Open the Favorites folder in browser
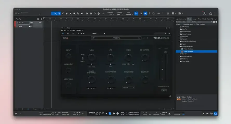This screenshot has height=124, width=231. (185, 37)
